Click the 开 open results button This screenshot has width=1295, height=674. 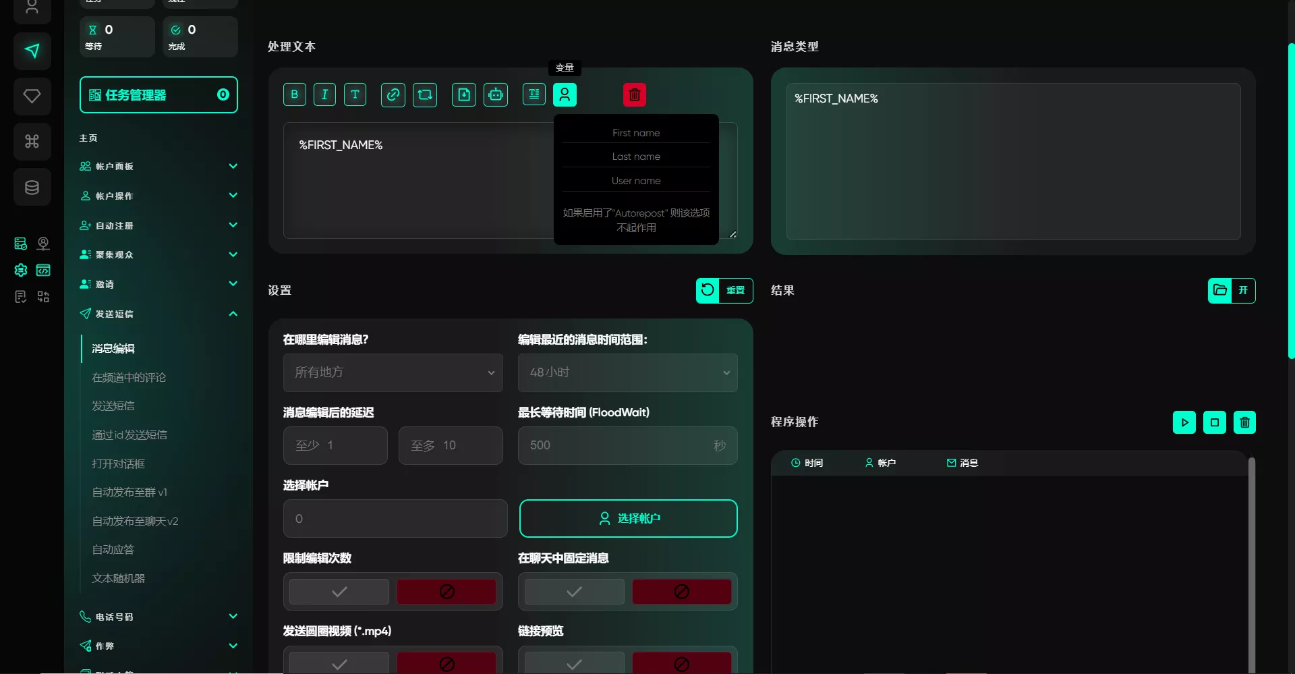pyautogui.click(x=1243, y=291)
